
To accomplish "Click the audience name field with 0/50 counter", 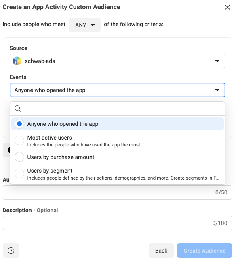I will pos(118,192).
